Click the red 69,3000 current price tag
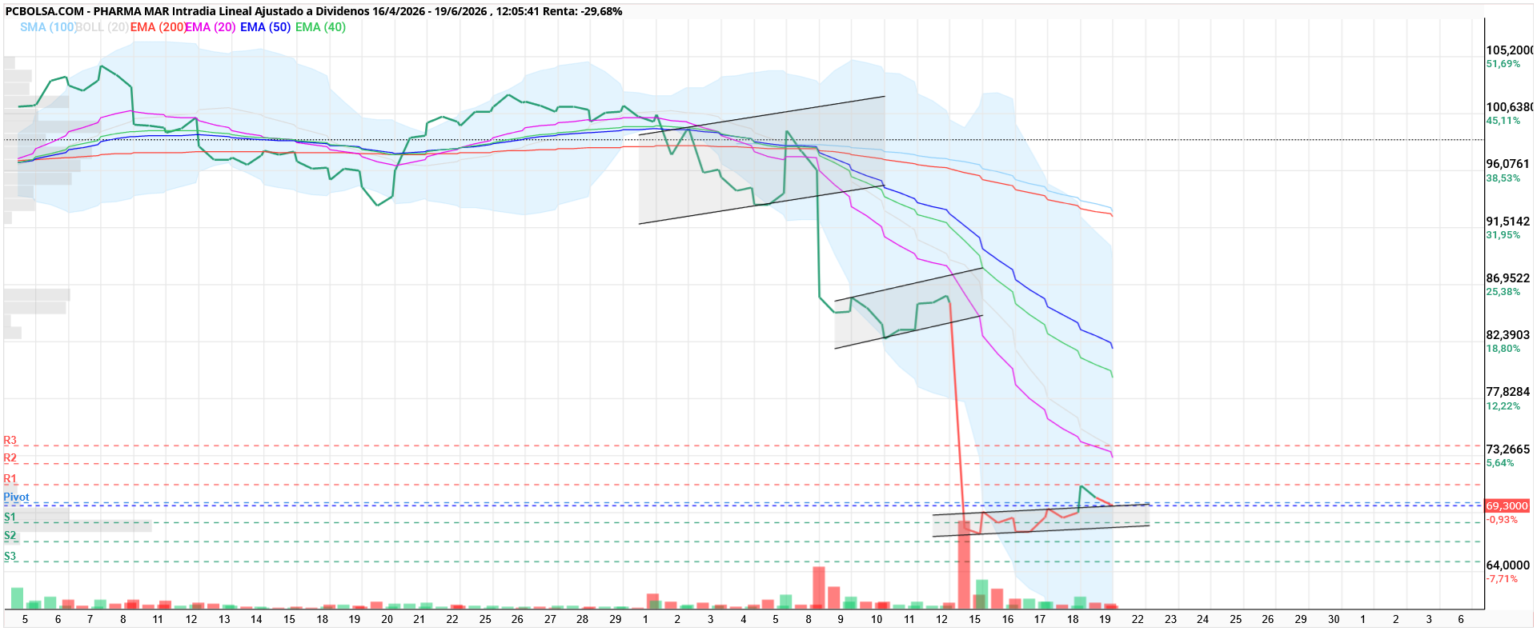Viewport: 1537px width, 631px height. [1507, 506]
